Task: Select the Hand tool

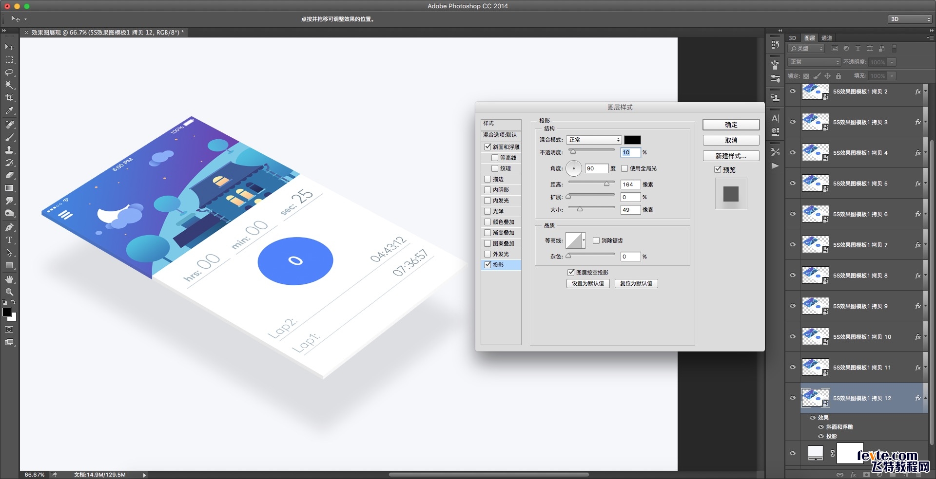Action: coord(9,279)
